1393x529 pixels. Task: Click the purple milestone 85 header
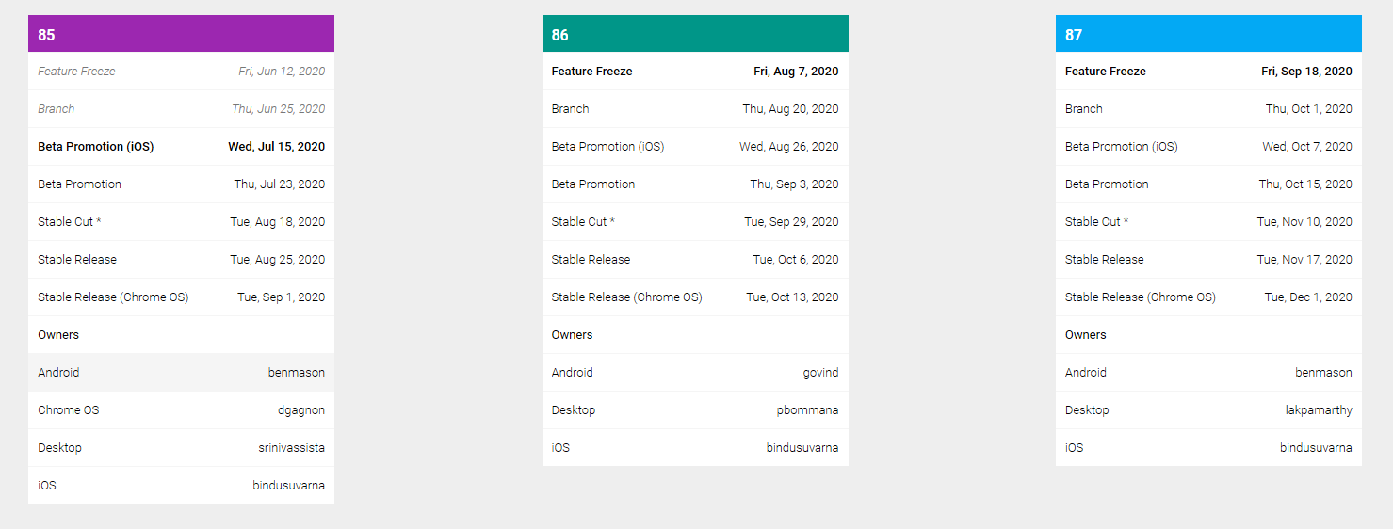(x=181, y=34)
